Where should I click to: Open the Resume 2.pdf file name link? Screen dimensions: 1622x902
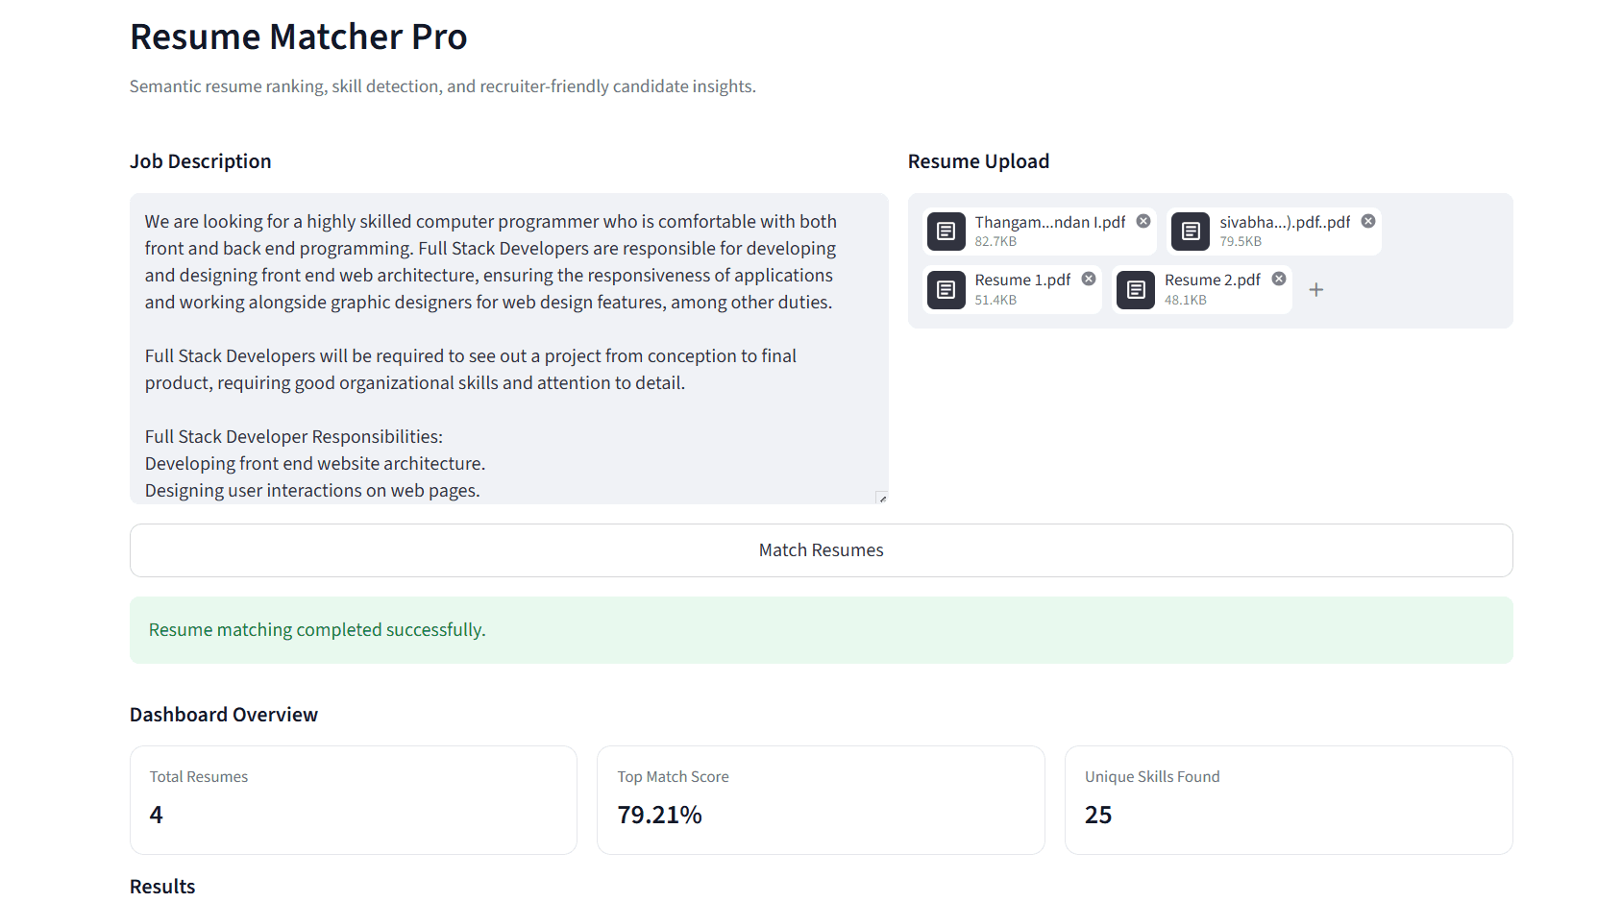pyautogui.click(x=1212, y=280)
